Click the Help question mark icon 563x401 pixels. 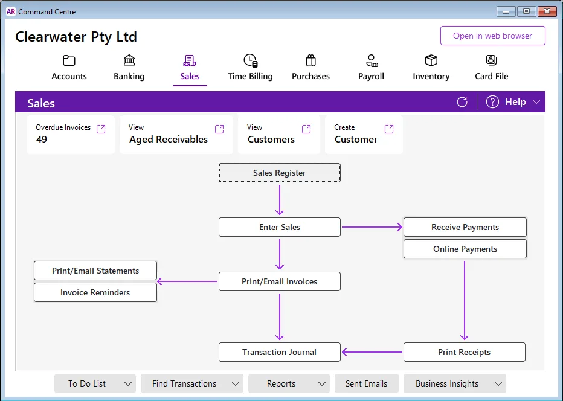tap(492, 102)
